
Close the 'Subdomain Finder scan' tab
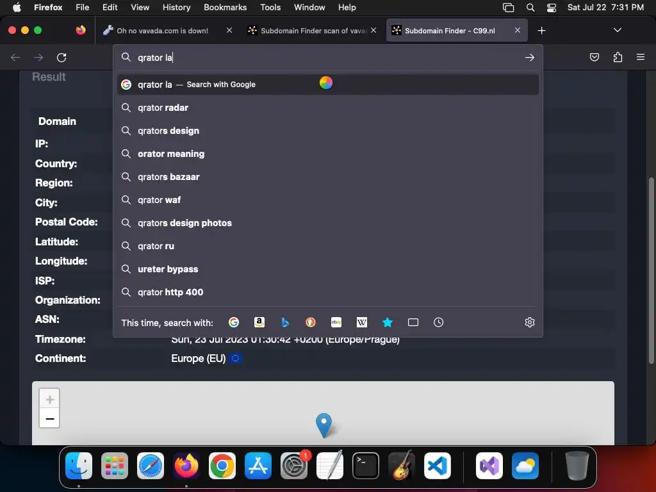pyautogui.click(x=373, y=30)
